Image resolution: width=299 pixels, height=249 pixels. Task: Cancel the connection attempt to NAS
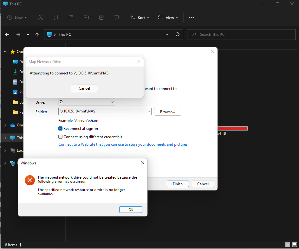tap(84, 88)
